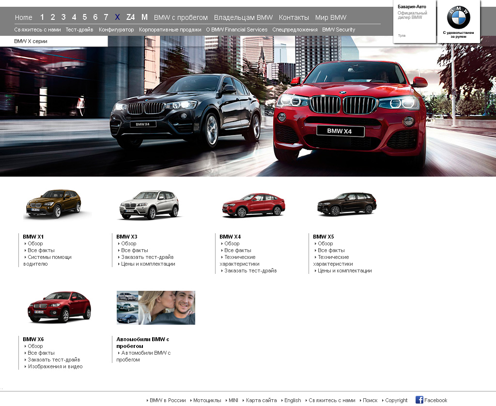Open Все факты under BMW X1
This screenshot has width=496, height=406.
(x=41, y=250)
